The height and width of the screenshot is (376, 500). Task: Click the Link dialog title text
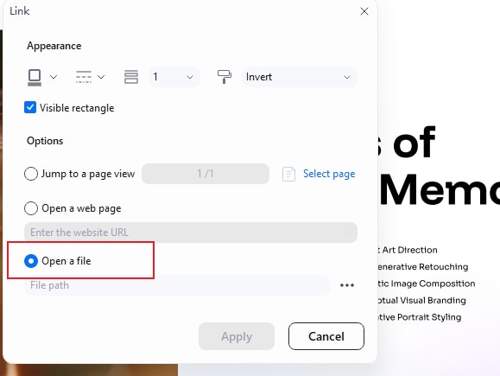pyautogui.click(x=20, y=11)
